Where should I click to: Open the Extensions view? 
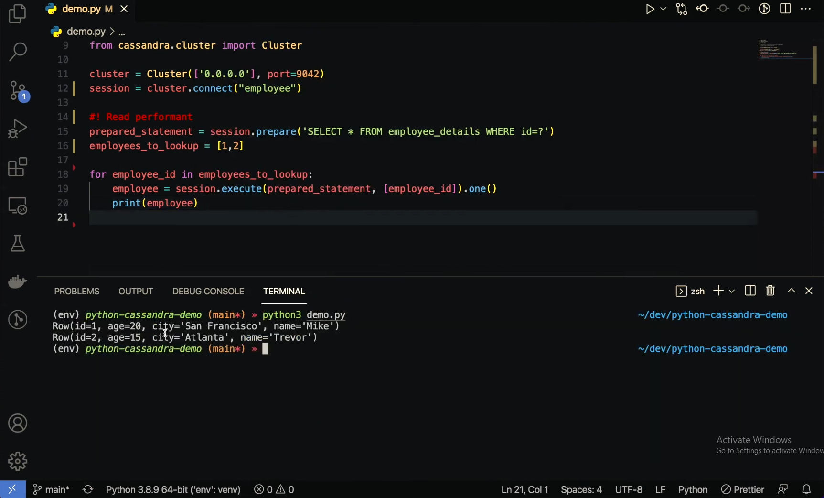pos(18,167)
